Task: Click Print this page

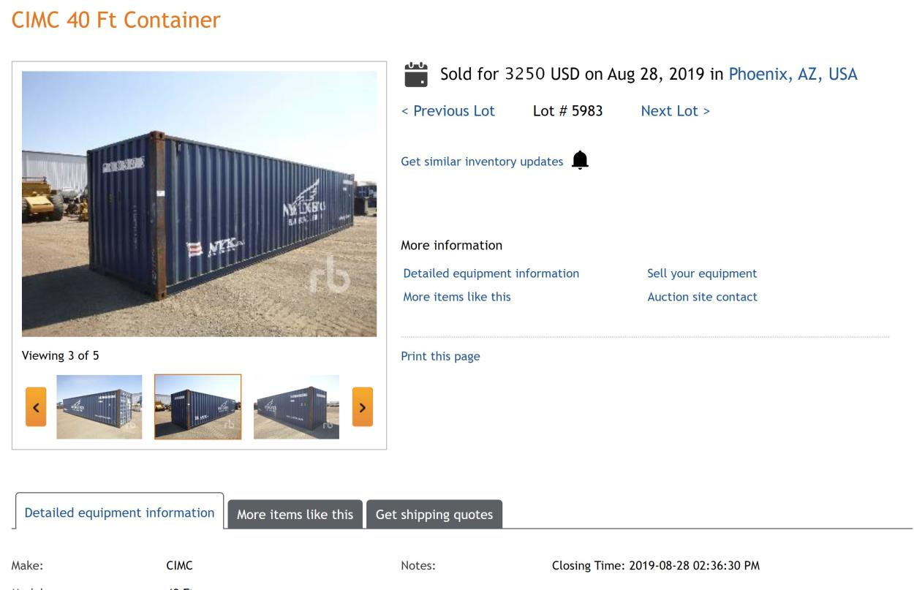Action: click(x=440, y=357)
